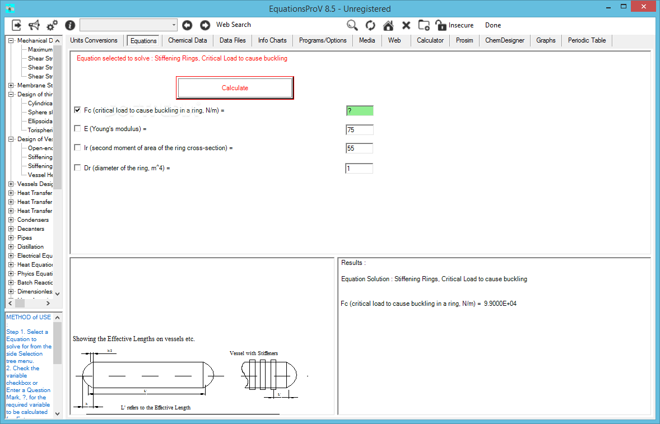Maximize the EquationsProV window
Viewport: 660px width, 424px height.
point(624,6)
